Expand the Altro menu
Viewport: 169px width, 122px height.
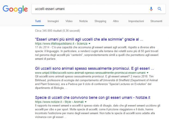pos(116,21)
